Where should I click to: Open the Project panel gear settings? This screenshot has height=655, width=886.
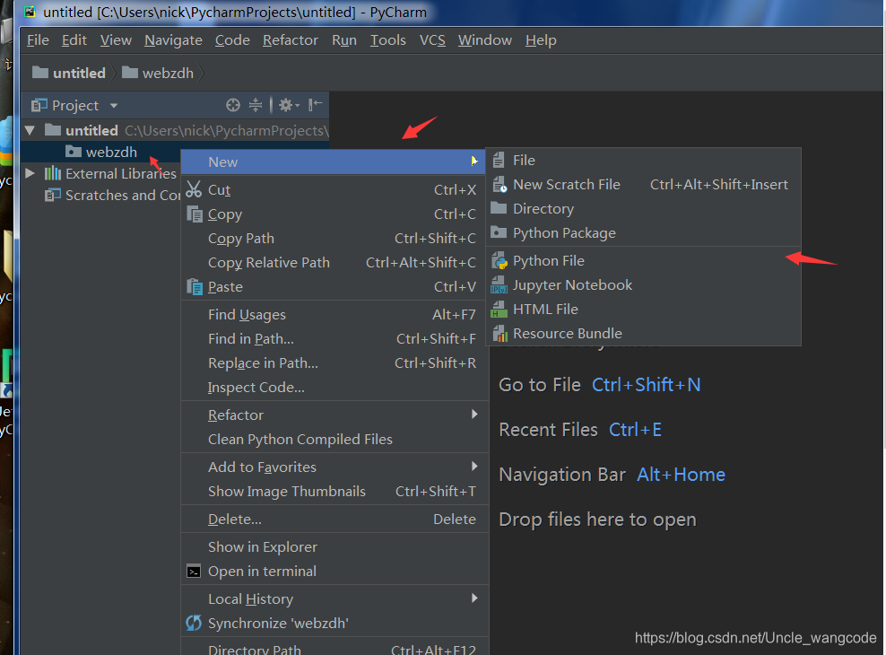pos(288,105)
